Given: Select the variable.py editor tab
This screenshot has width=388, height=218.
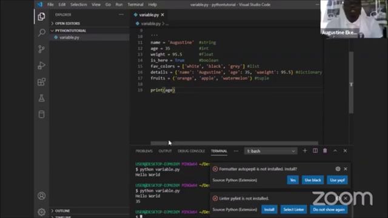Looking at the screenshot, I should 149,15.
